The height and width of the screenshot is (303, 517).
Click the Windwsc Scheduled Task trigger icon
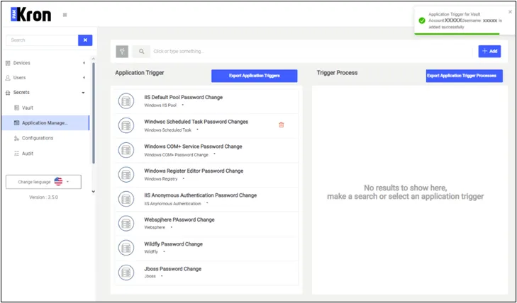click(x=126, y=125)
